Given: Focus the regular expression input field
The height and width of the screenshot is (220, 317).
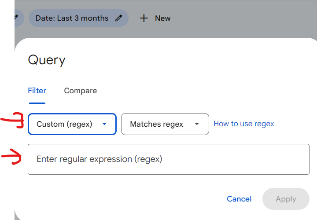Looking at the screenshot, I should [x=169, y=159].
